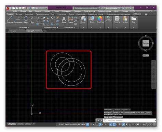
Task: Expand arrow below Свойства panel
Action: 100,28
